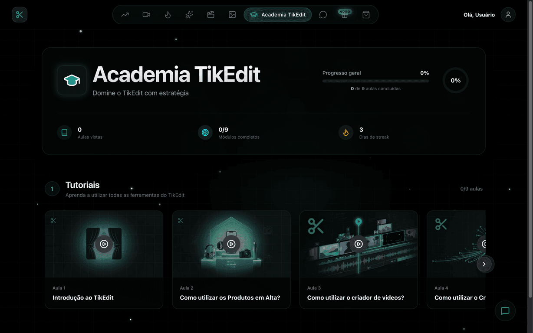
Task: Click the Aula 2 label
Action: pyautogui.click(x=187, y=288)
